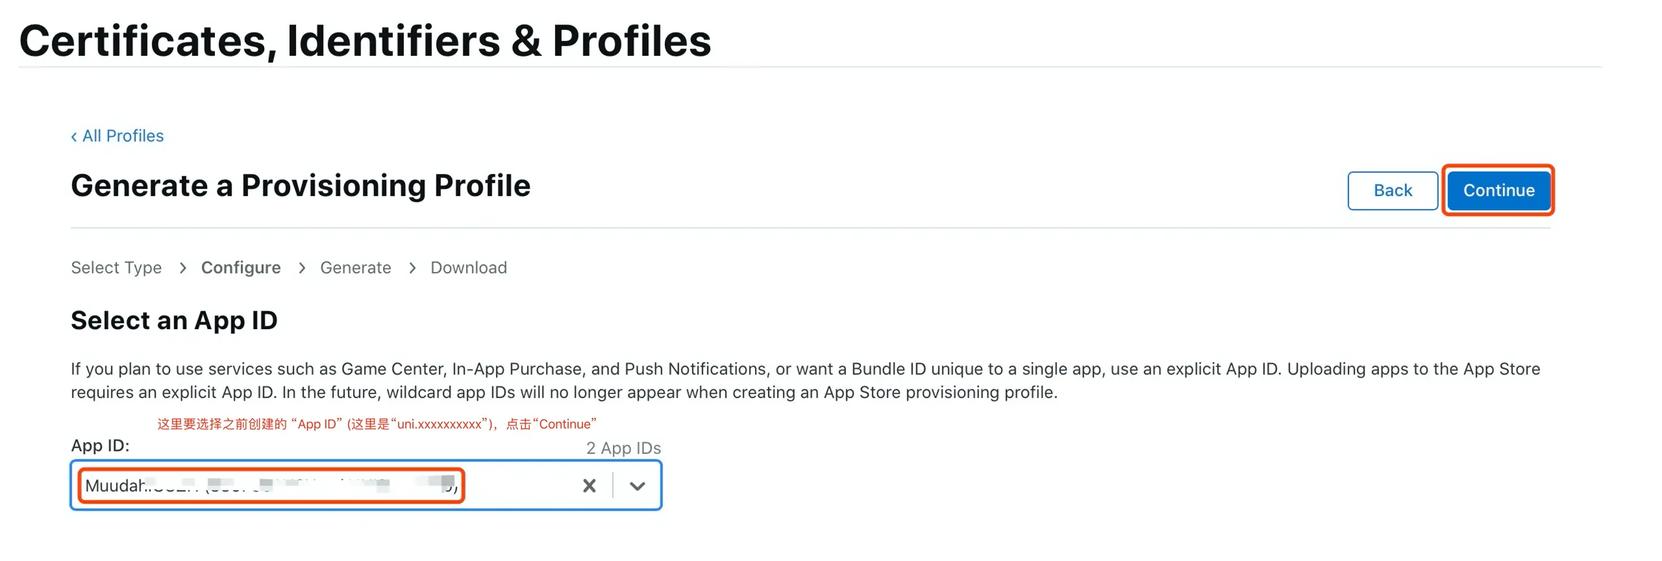1662x561 pixels.
Task: Click the Generate step in breadcrumb
Action: coord(355,268)
